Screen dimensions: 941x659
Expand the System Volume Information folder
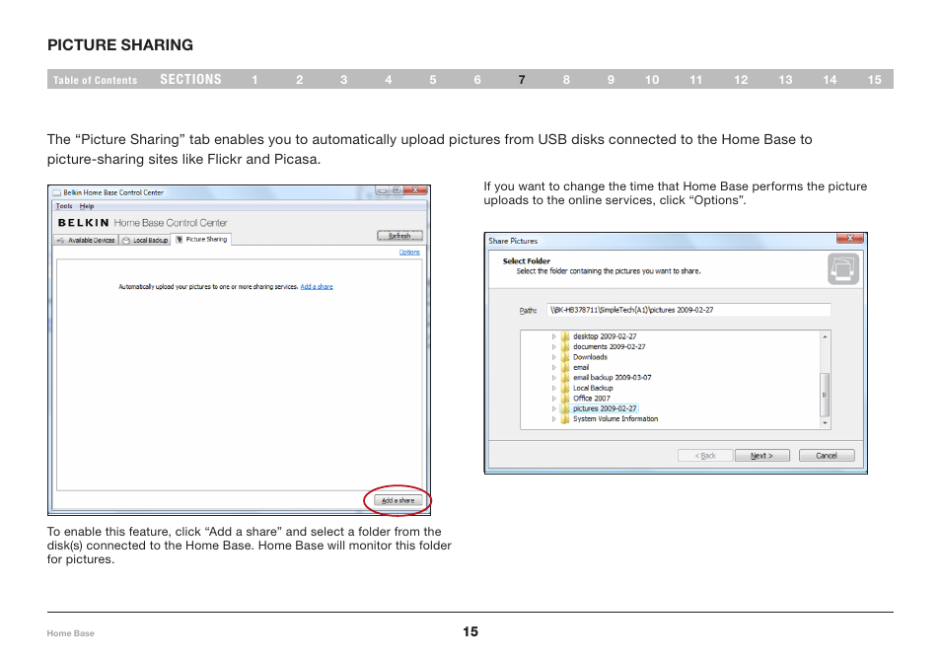point(554,419)
